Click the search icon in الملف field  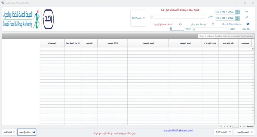tap(194, 30)
